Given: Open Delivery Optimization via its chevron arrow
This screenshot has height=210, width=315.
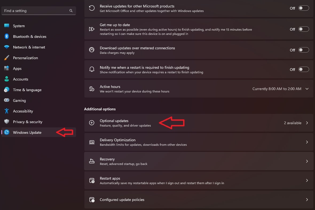Looking at the screenshot, I should pyautogui.click(x=307, y=142).
